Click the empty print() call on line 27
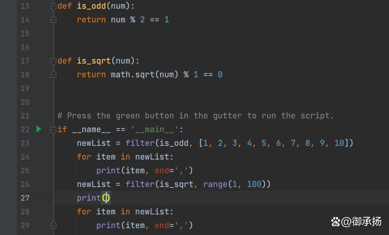Viewport: 389px width, 235px height. [93, 198]
